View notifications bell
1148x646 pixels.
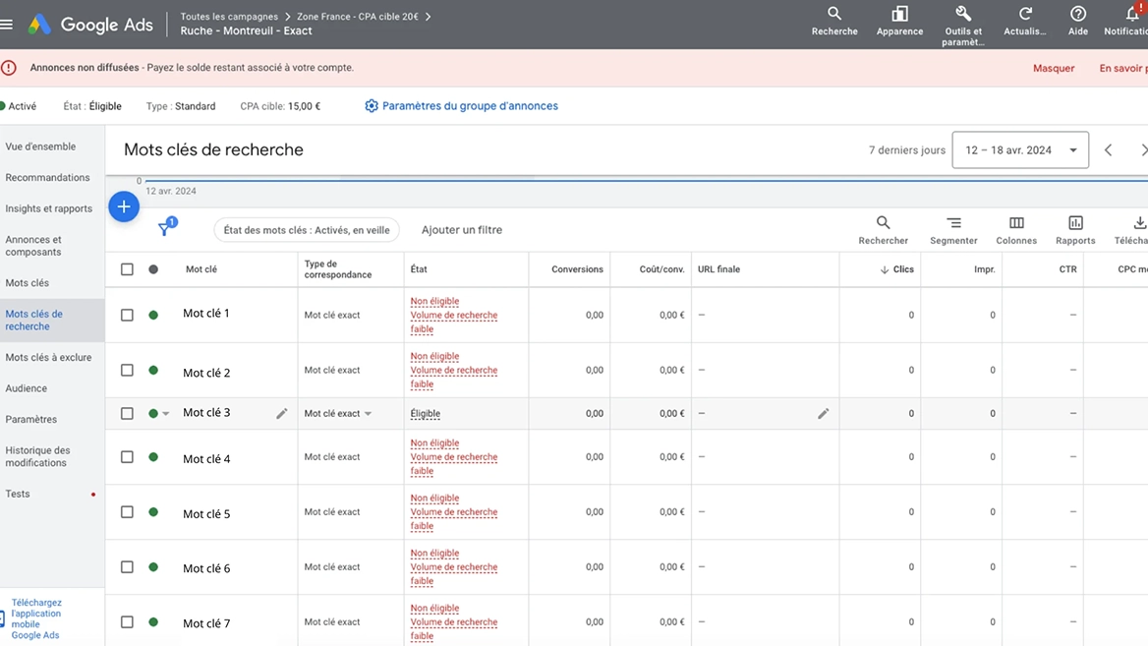[1132, 15]
